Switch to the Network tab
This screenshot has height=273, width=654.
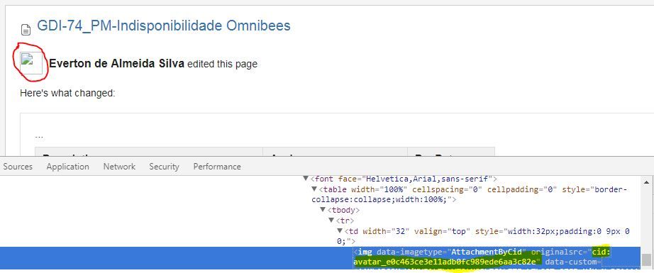(119, 167)
